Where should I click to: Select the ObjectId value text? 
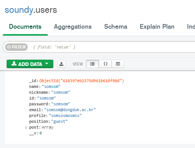(82, 81)
